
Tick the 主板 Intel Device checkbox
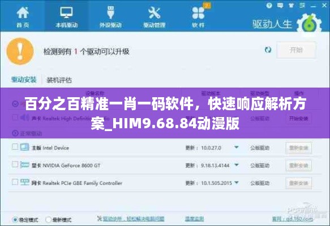[15, 146]
